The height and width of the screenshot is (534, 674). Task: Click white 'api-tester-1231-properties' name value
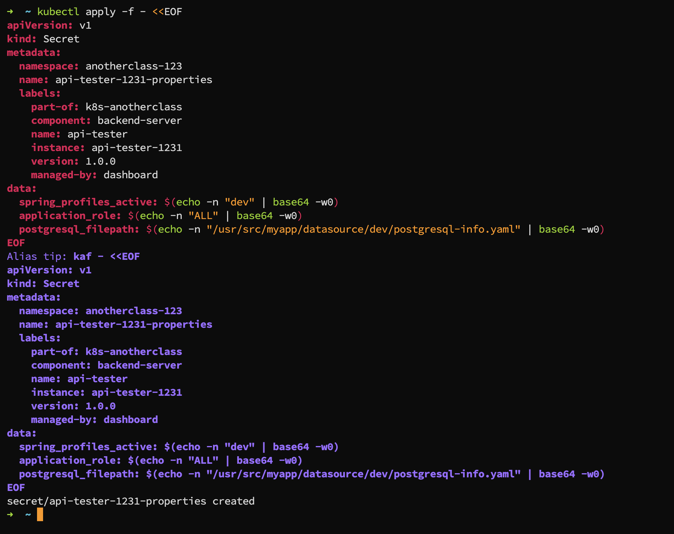[x=134, y=80]
